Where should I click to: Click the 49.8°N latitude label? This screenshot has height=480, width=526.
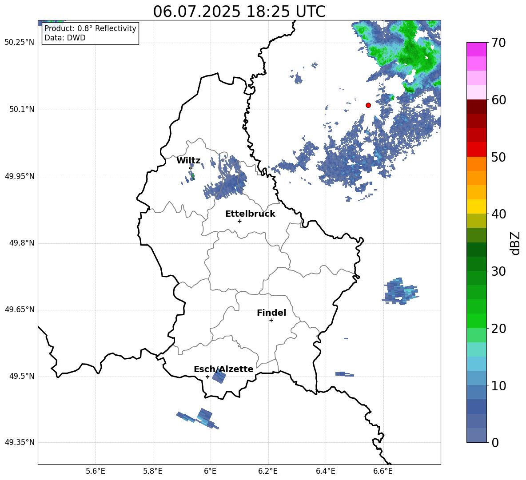[22, 243]
